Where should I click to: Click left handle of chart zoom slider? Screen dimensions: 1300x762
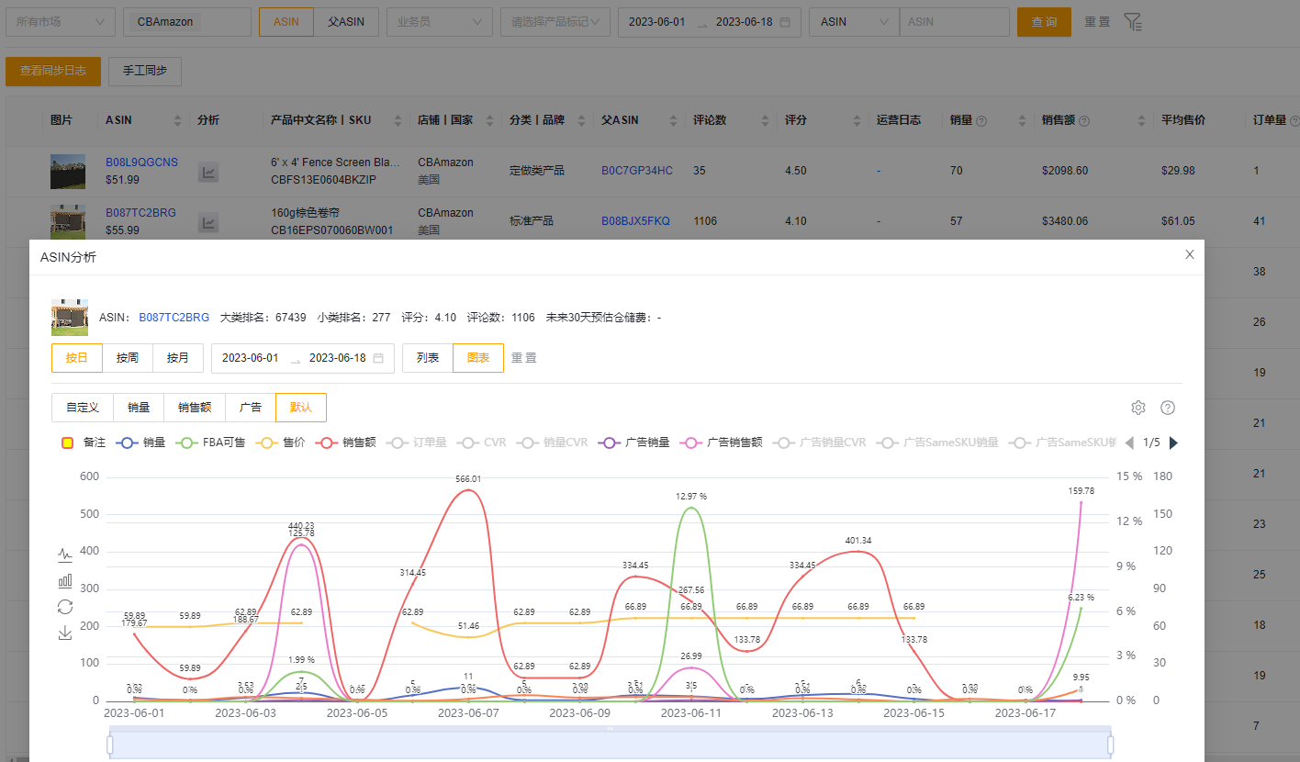[110, 745]
